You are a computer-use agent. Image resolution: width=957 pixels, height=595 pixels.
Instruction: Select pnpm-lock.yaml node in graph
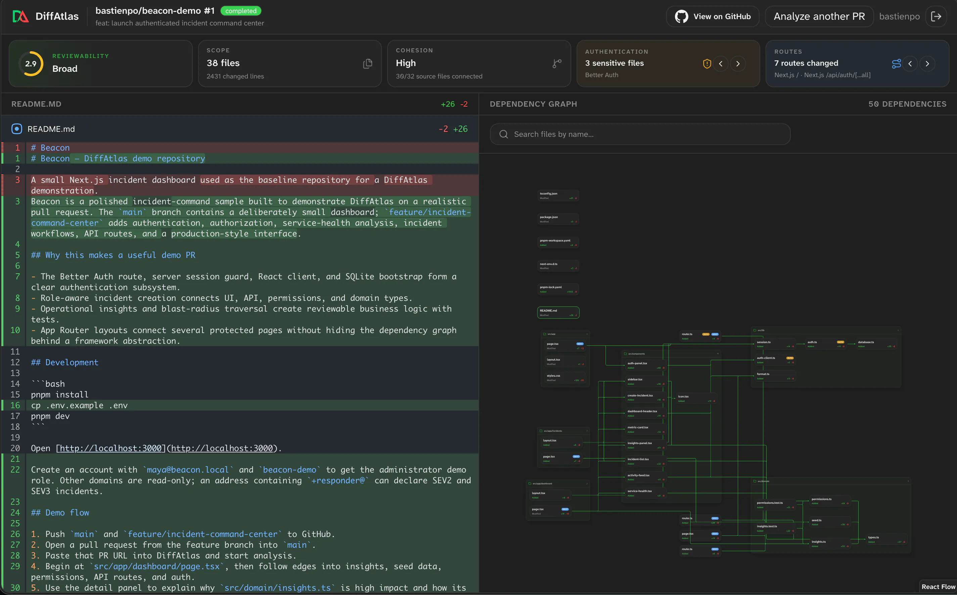pyautogui.click(x=558, y=289)
